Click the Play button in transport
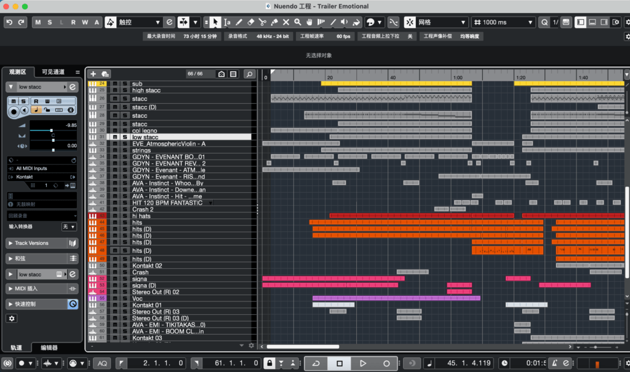 pos(363,363)
